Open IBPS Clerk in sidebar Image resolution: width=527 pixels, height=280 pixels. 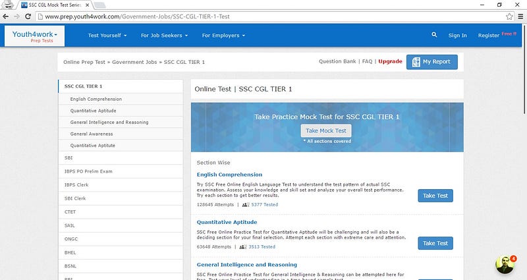point(121,185)
